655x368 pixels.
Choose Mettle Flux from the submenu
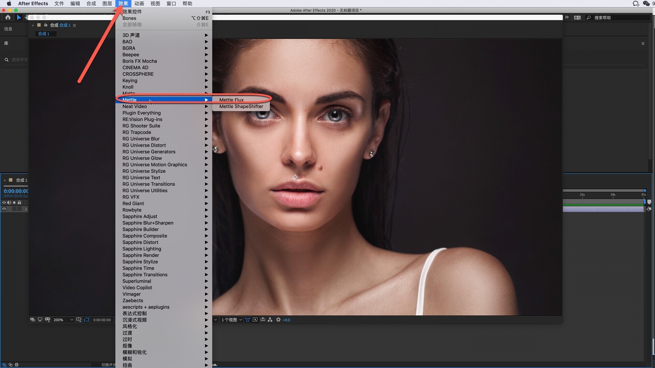231,100
